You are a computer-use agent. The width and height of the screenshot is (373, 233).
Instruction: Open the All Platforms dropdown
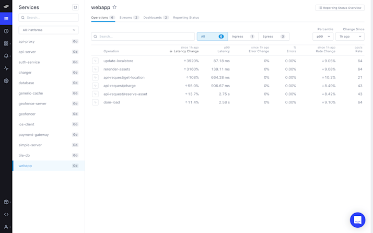click(49, 30)
